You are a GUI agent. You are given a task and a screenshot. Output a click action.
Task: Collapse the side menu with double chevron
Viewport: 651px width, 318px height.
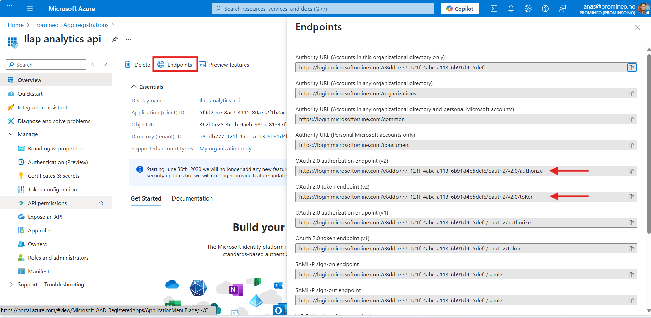tap(105, 65)
